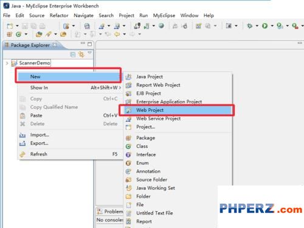Click the Class icon in New submenu

[128, 147]
